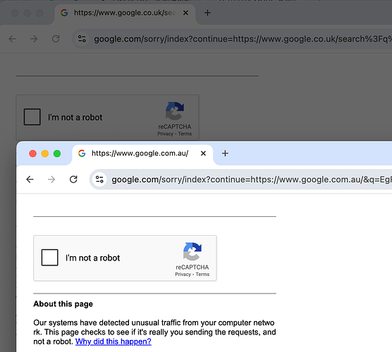Open foreground reCAPTCHA Terms link
Screen dimensions: 392x352
pyautogui.click(x=202, y=275)
